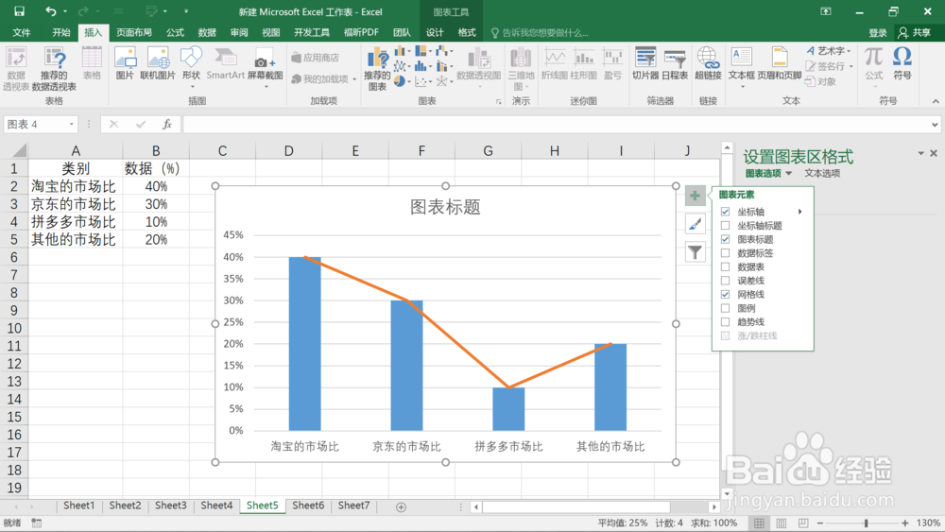Click 告诉我您想要做什么 search box
Image resolution: width=945 pixels, height=532 pixels.
[x=540, y=32]
